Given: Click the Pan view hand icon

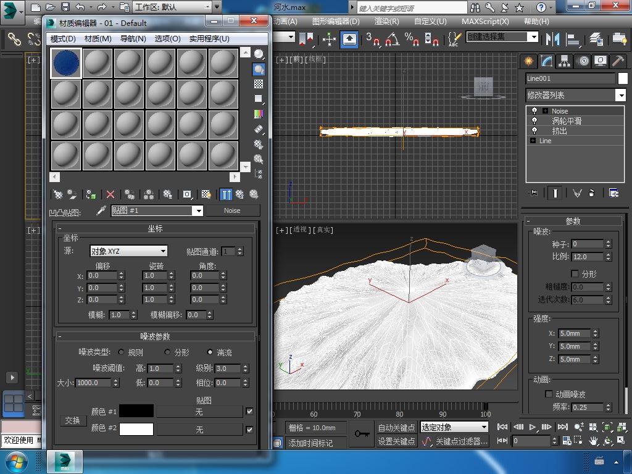Looking at the screenshot, I should [x=593, y=441].
